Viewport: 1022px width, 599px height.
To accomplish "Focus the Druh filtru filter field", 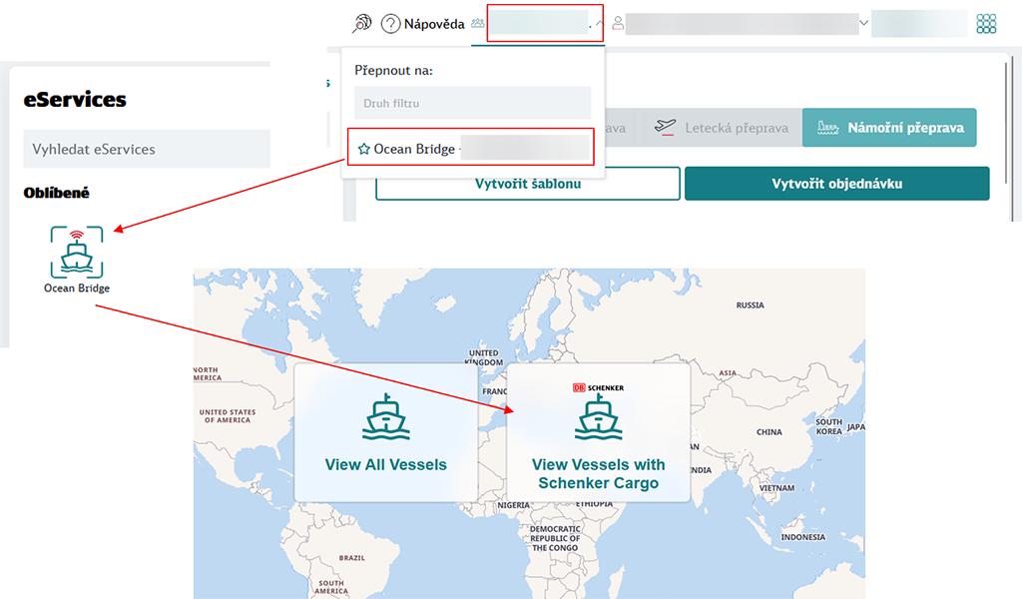I will 472,103.
